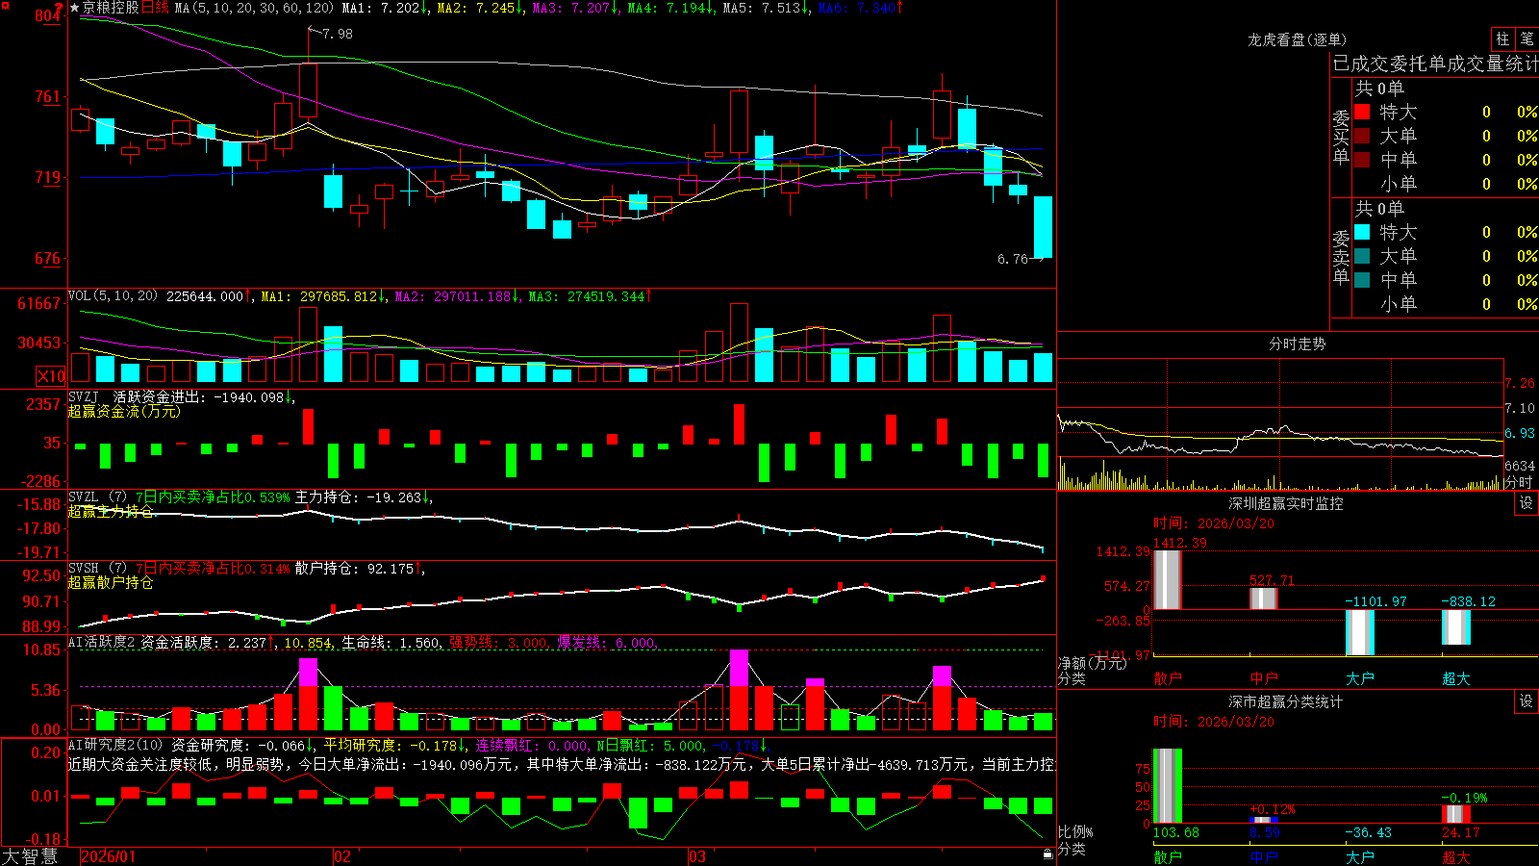Screen dimensions: 1539x866
Task: Click the AI活跃度2 indicator label
Action: [102, 642]
